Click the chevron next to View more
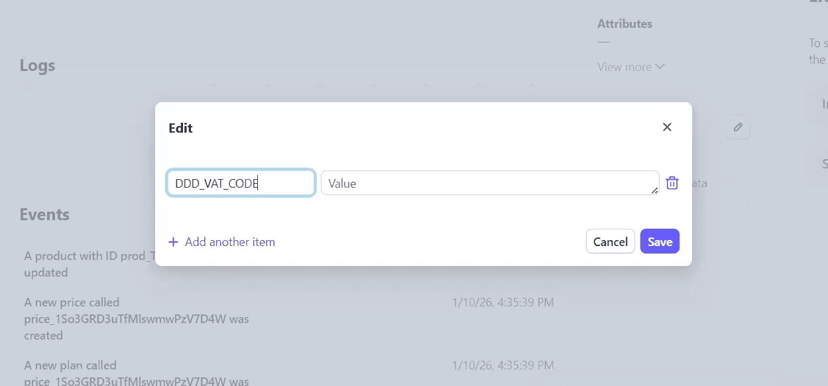828x386 pixels. click(x=660, y=66)
